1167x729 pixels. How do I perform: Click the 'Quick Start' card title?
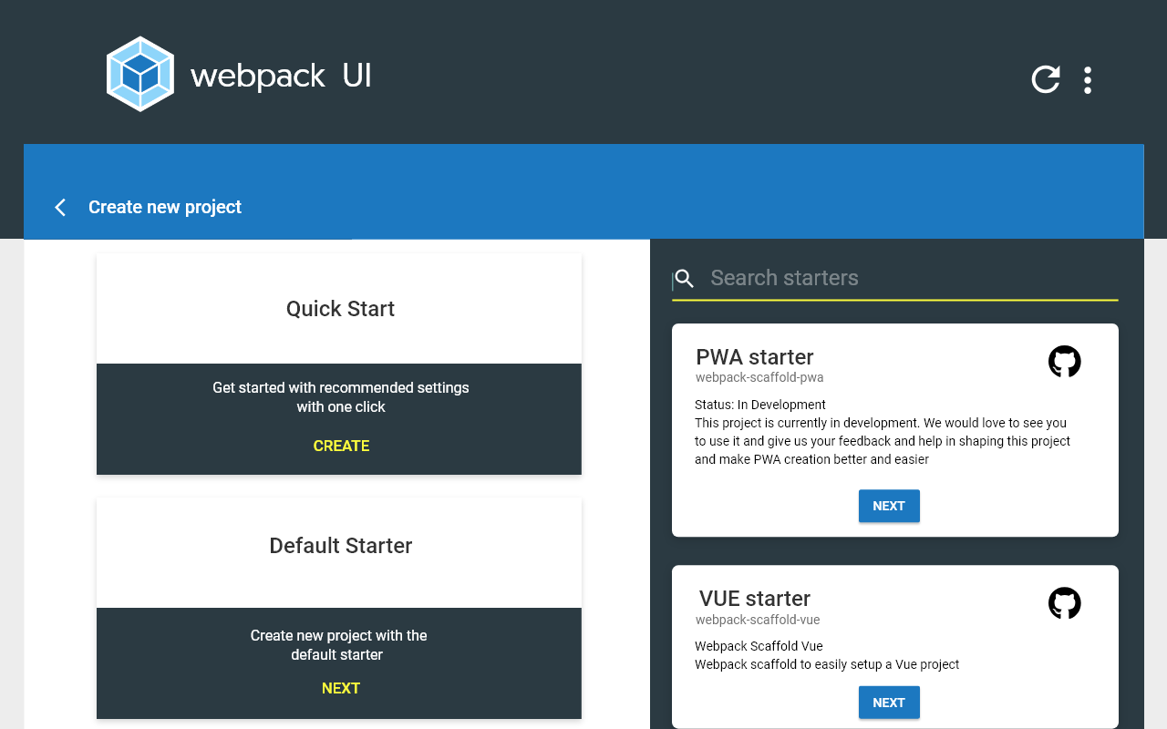tap(340, 309)
